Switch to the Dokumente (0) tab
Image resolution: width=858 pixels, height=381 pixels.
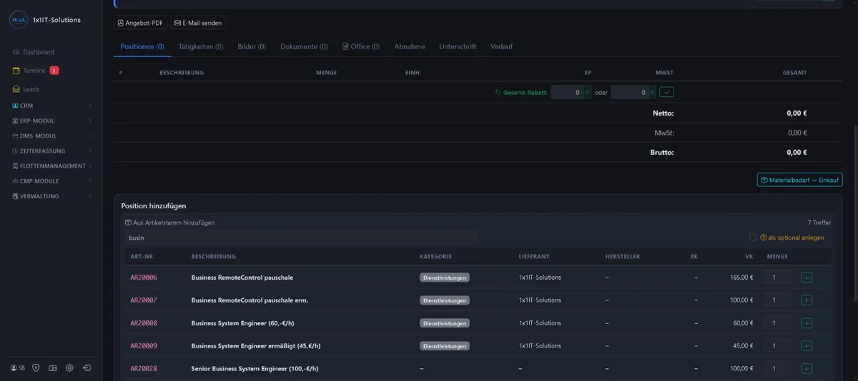pyautogui.click(x=304, y=46)
